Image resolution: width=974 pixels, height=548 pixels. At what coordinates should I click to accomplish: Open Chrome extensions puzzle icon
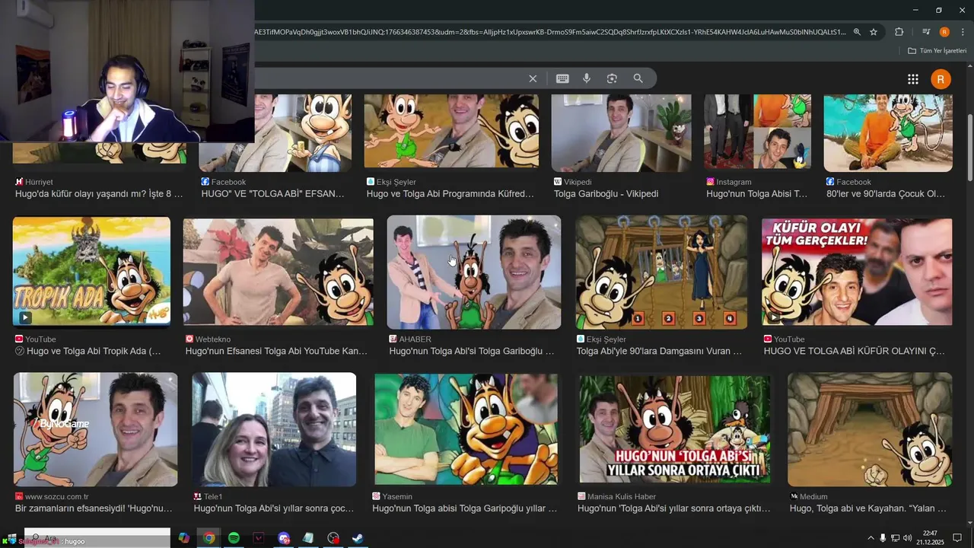[899, 32]
